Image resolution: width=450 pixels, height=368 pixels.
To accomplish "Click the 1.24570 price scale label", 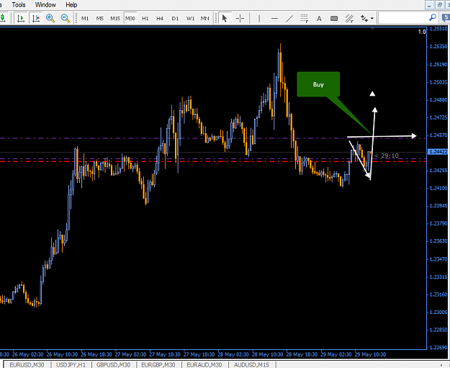I will click(x=438, y=135).
